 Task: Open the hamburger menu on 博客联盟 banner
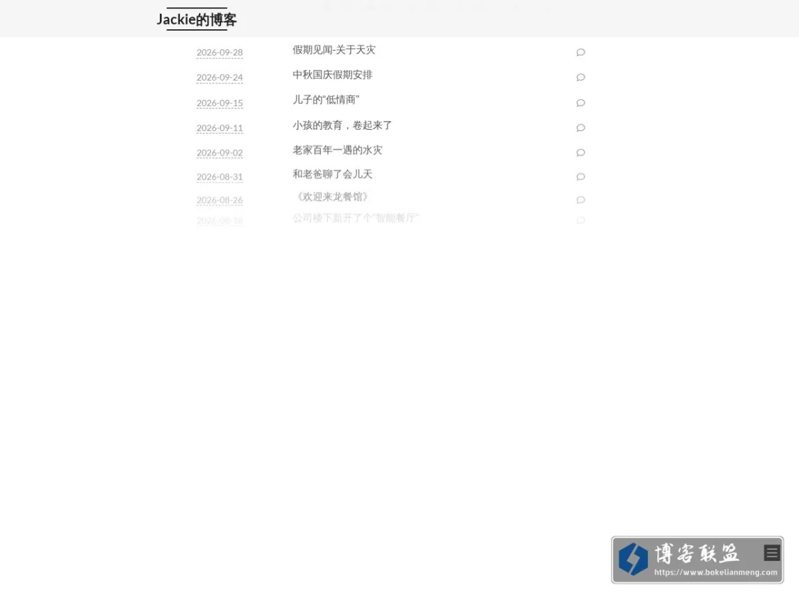coord(772,553)
